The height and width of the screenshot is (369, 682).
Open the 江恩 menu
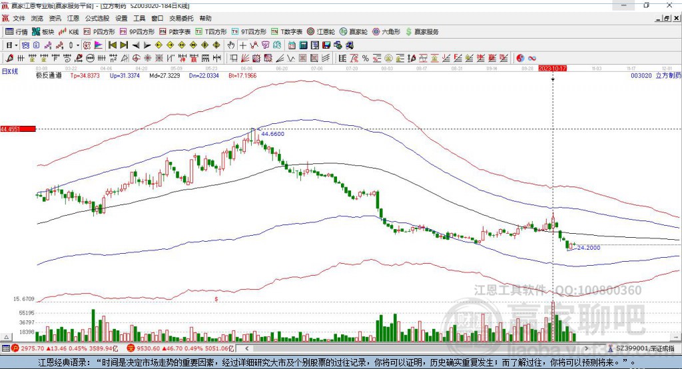(x=73, y=18)
